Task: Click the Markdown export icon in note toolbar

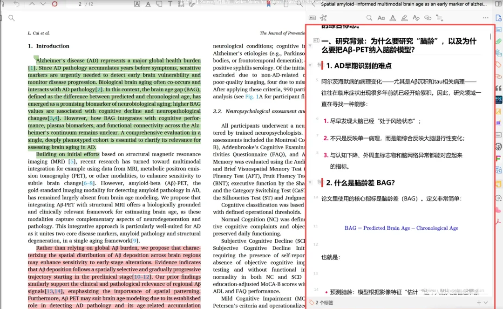Action: (312, 18)
